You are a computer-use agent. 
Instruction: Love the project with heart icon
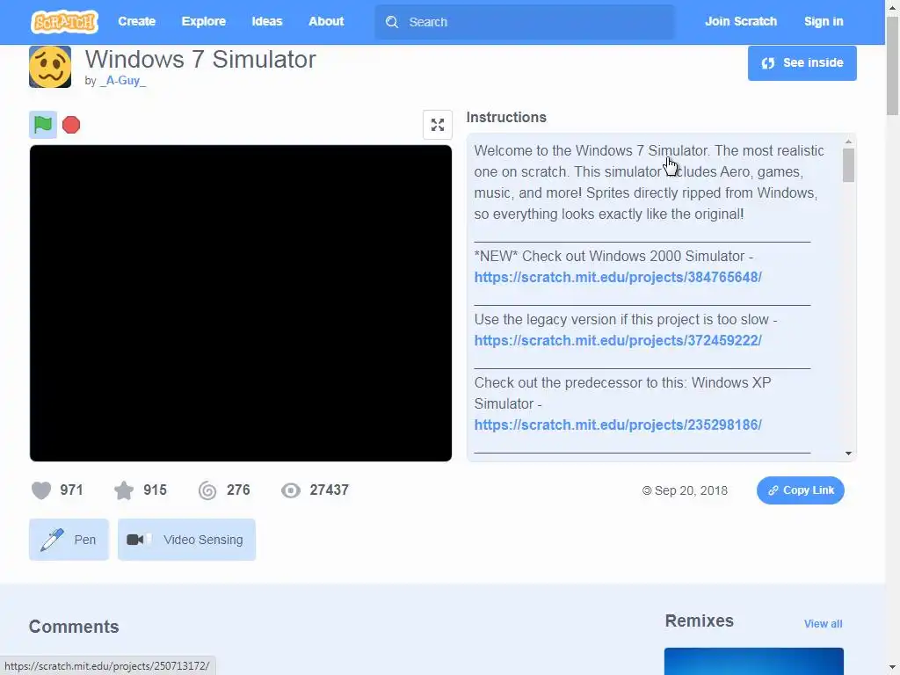[41, 490]
